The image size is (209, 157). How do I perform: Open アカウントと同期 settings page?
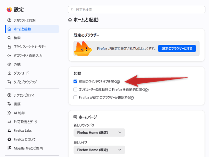(32, 20)
